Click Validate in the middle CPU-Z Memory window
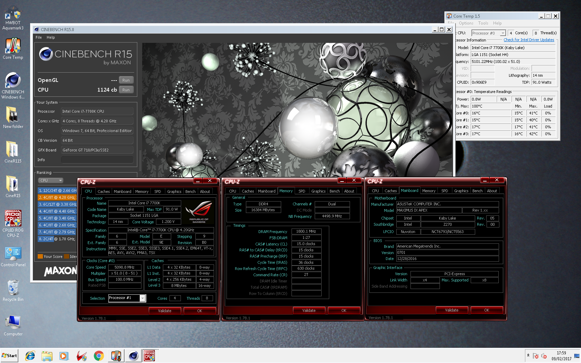Viewport: 581px width, 363px height. click(x=309, y=310)
